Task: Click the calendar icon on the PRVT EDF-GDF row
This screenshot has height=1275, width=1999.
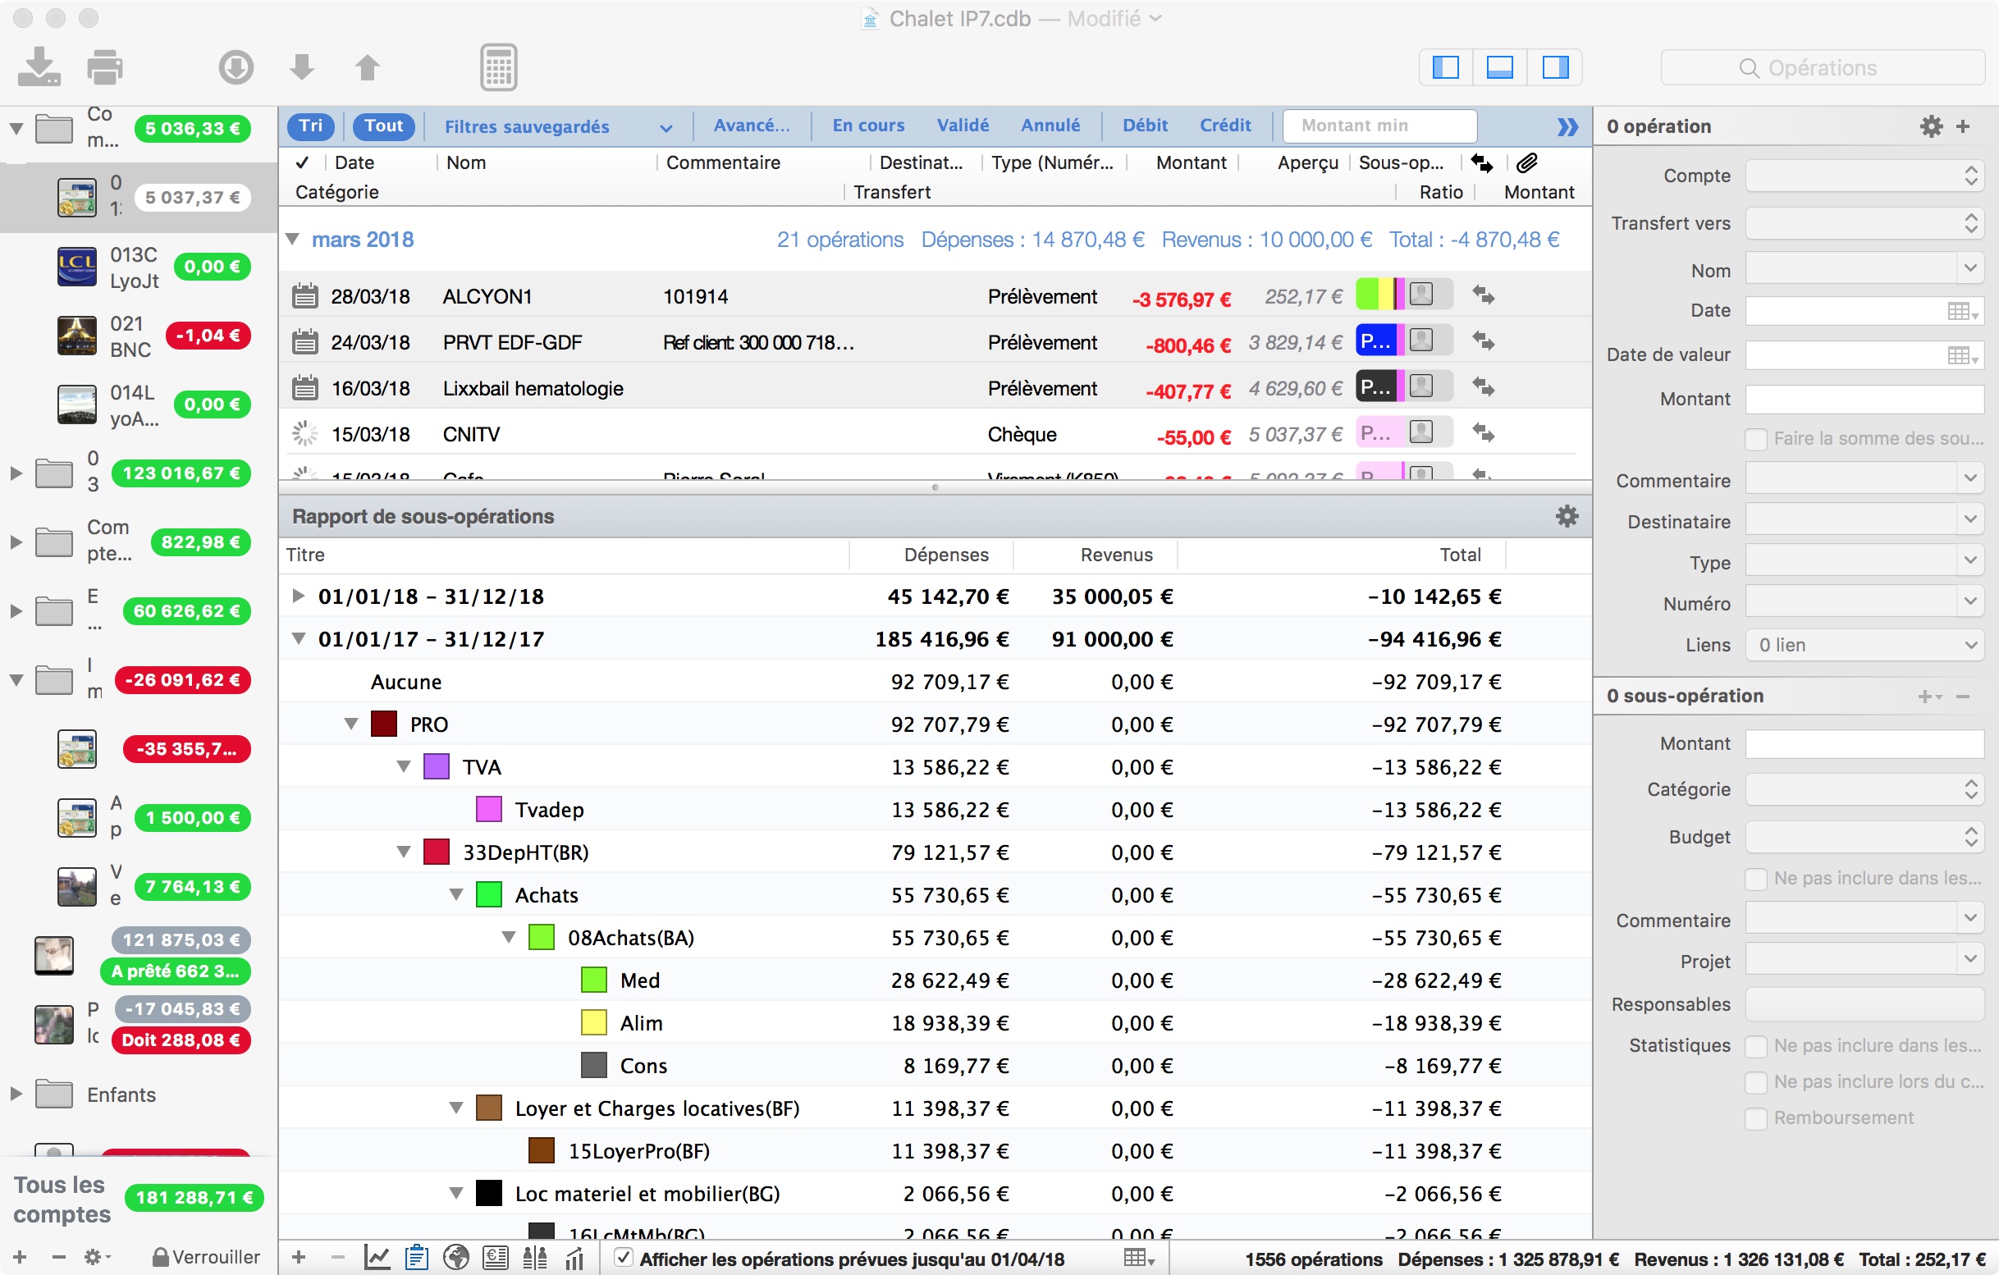Action: tap(305, 341)
